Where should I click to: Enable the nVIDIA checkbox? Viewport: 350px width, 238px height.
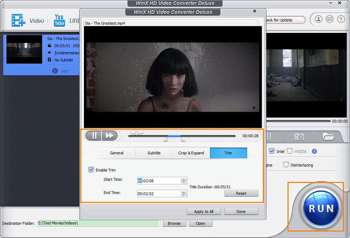point(290,151)
